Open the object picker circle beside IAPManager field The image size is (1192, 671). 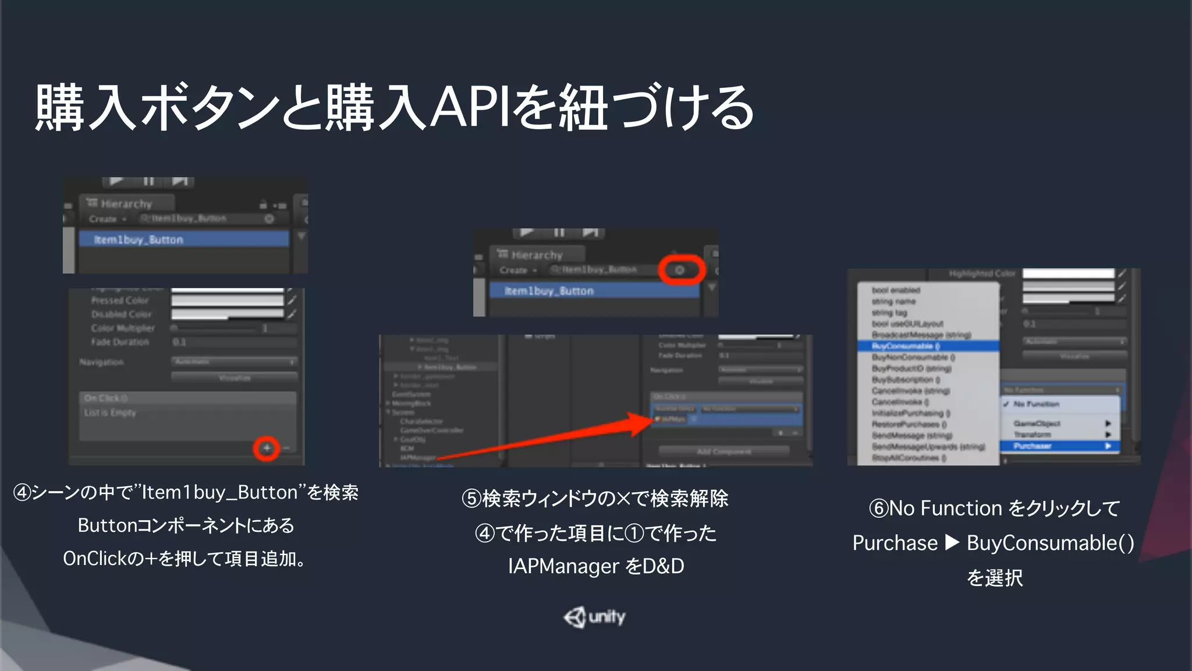693,419
